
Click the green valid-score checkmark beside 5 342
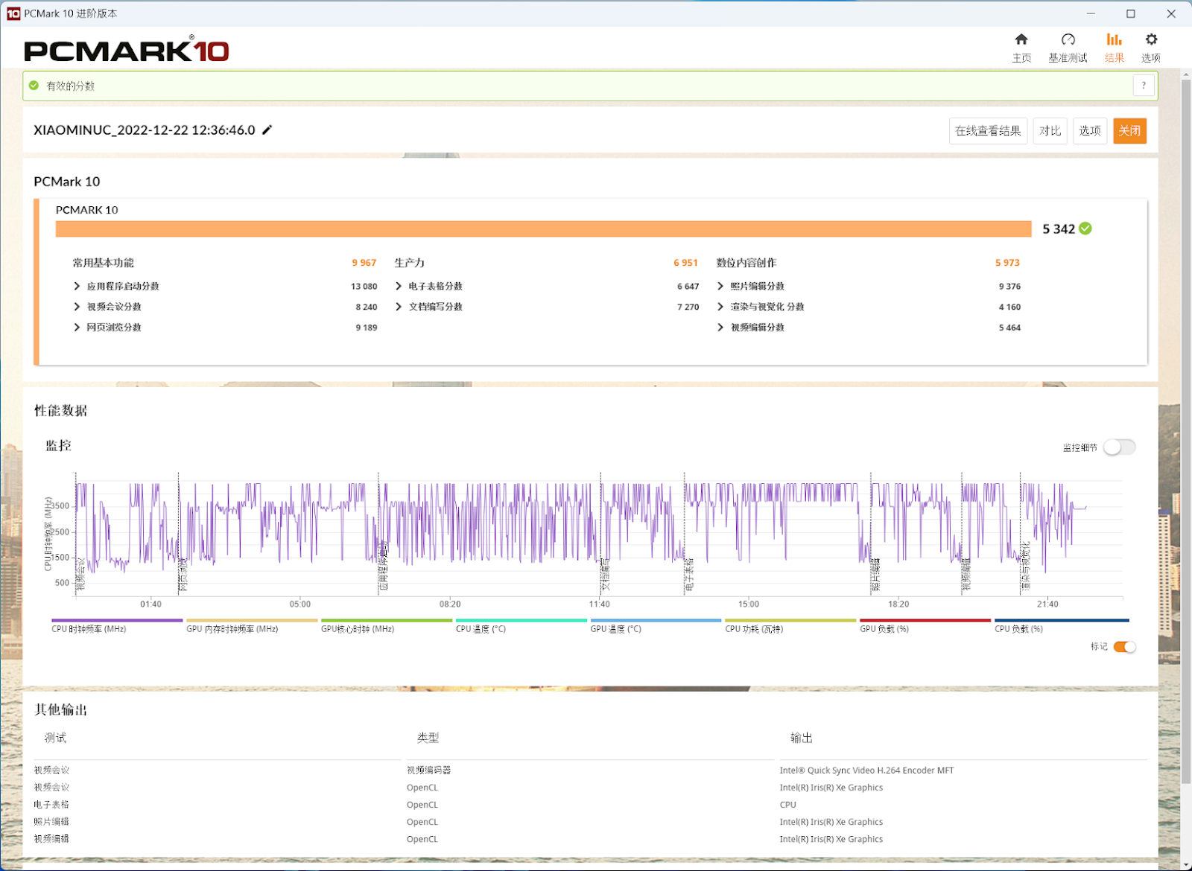1085,229
